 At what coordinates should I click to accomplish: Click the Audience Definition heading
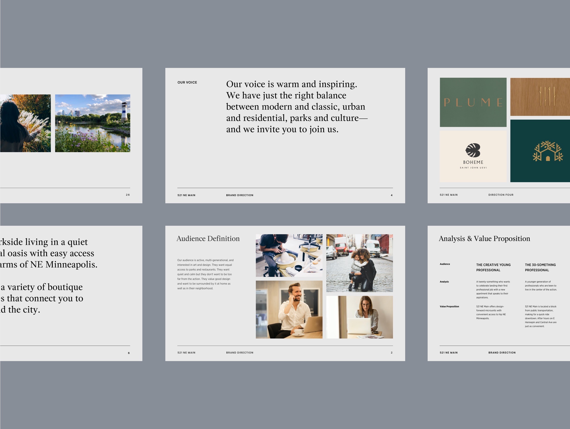(208, 239)
